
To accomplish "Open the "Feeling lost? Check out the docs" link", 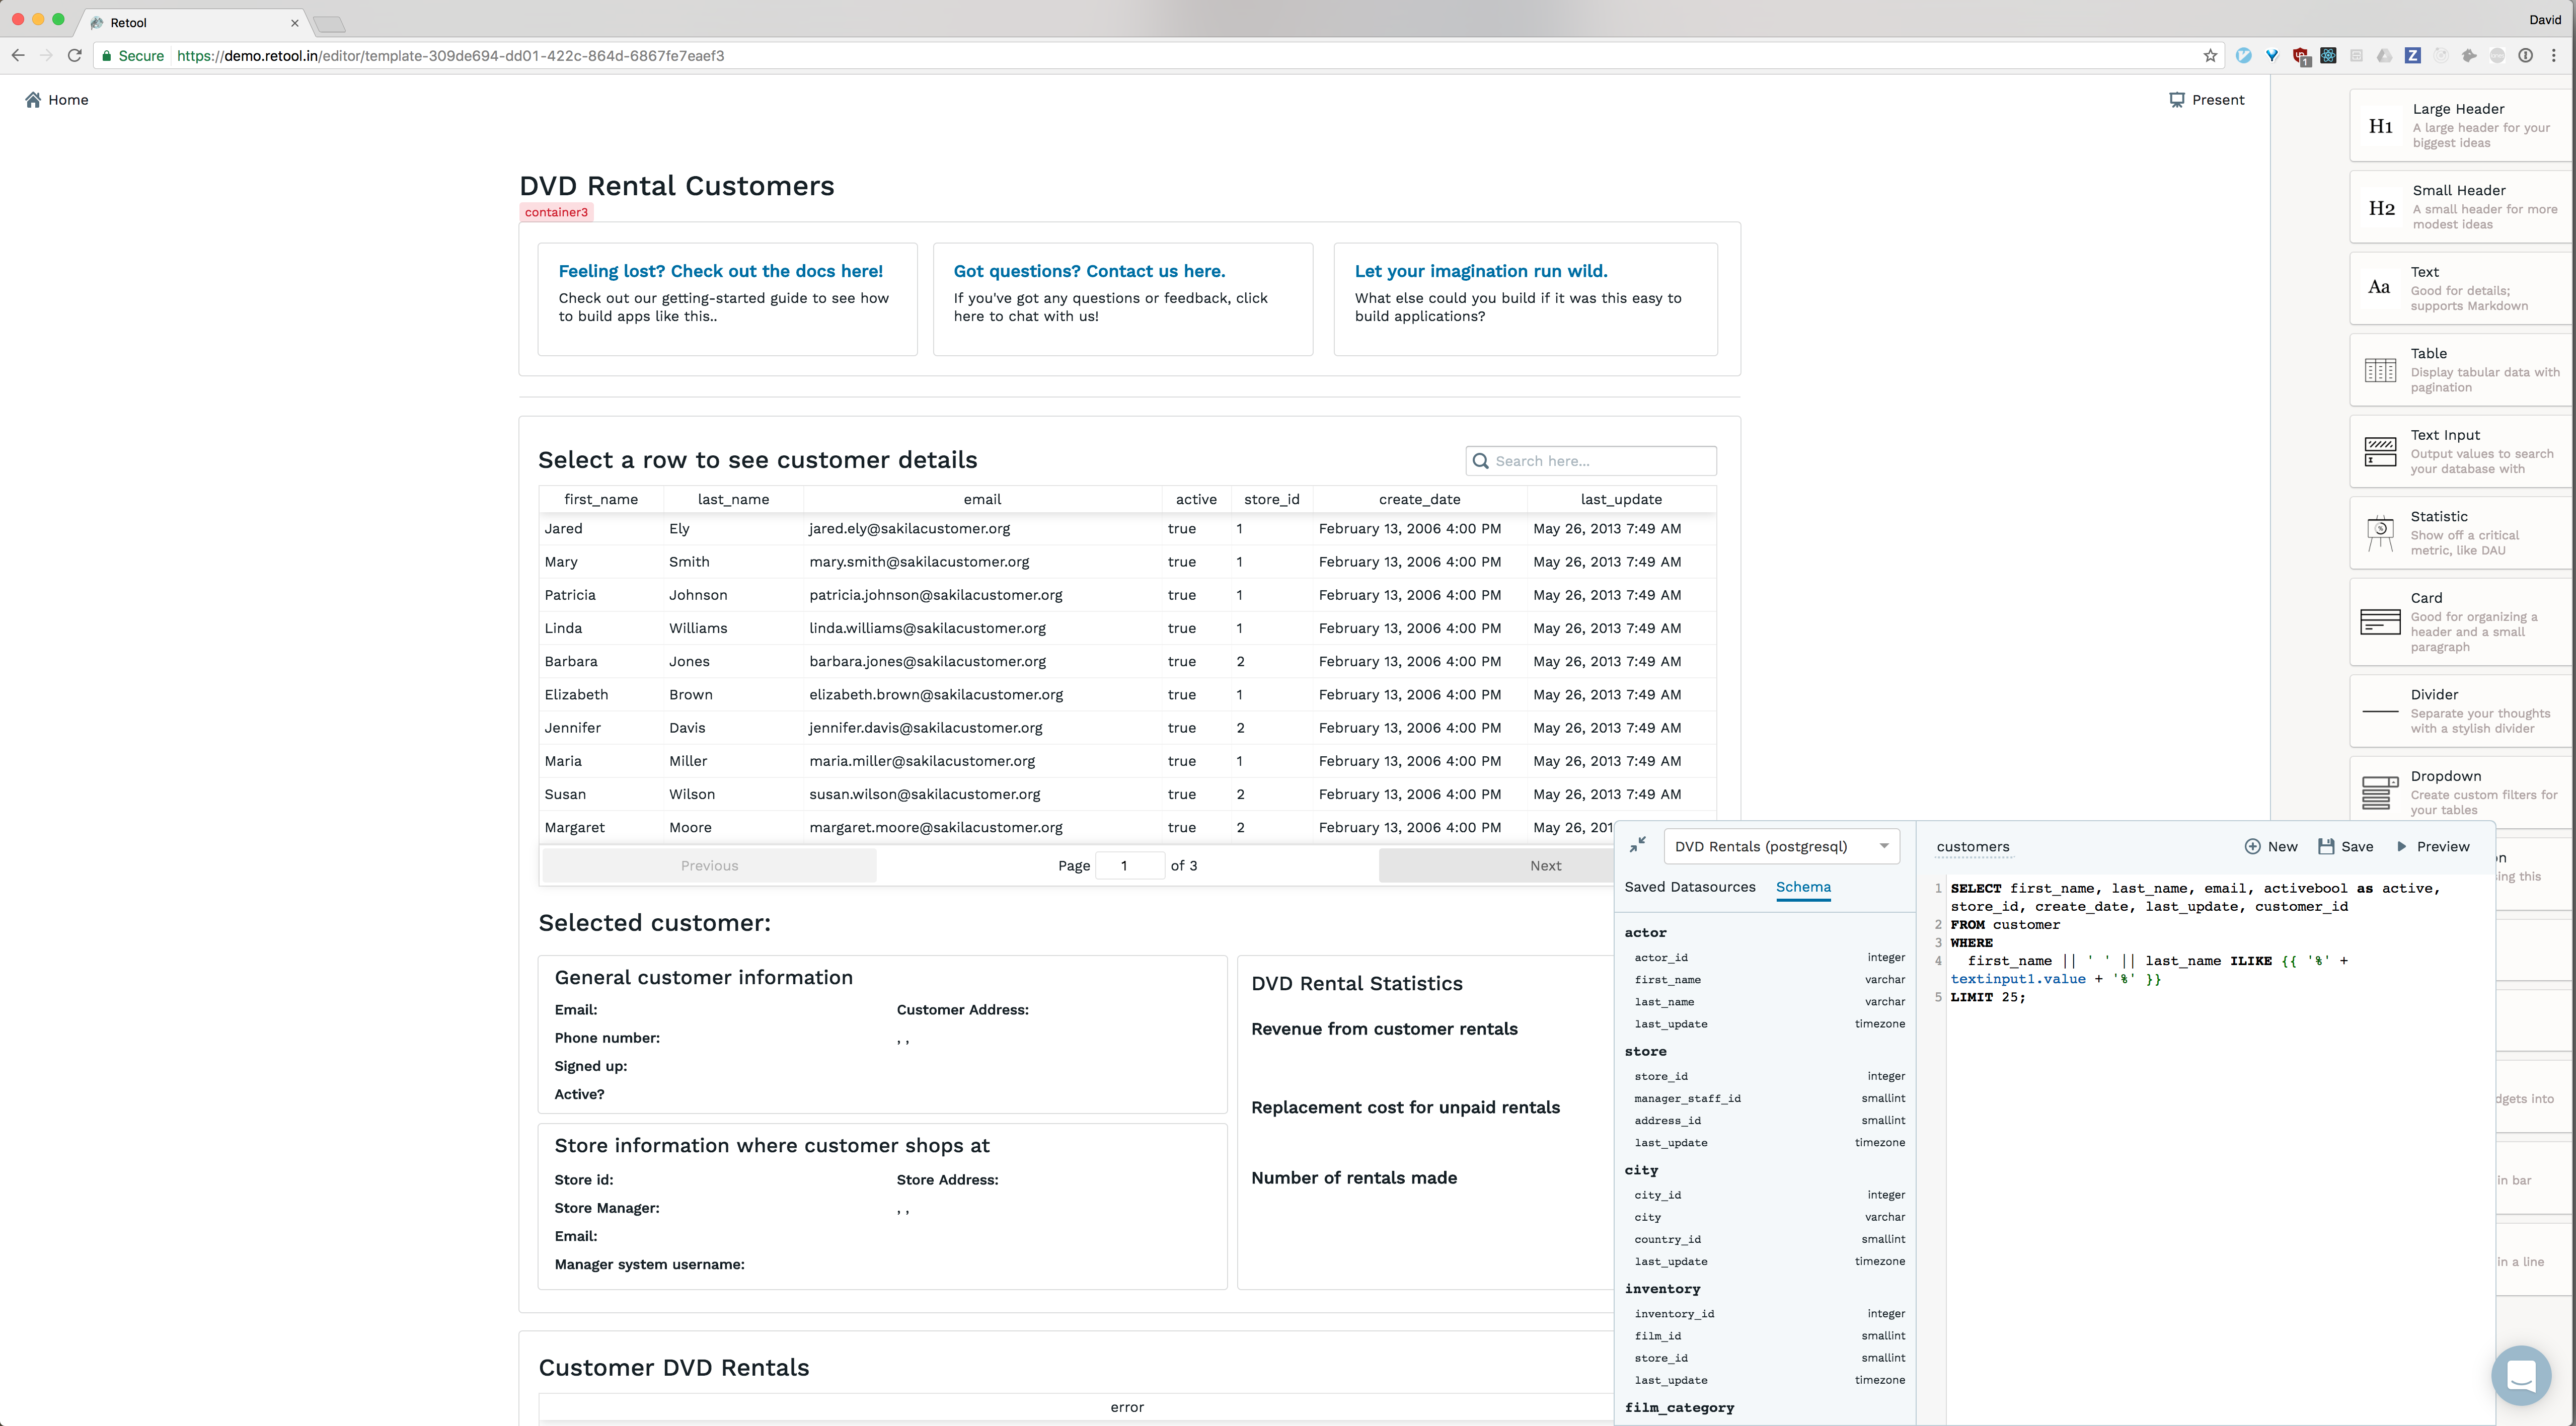I will point(720,271).
